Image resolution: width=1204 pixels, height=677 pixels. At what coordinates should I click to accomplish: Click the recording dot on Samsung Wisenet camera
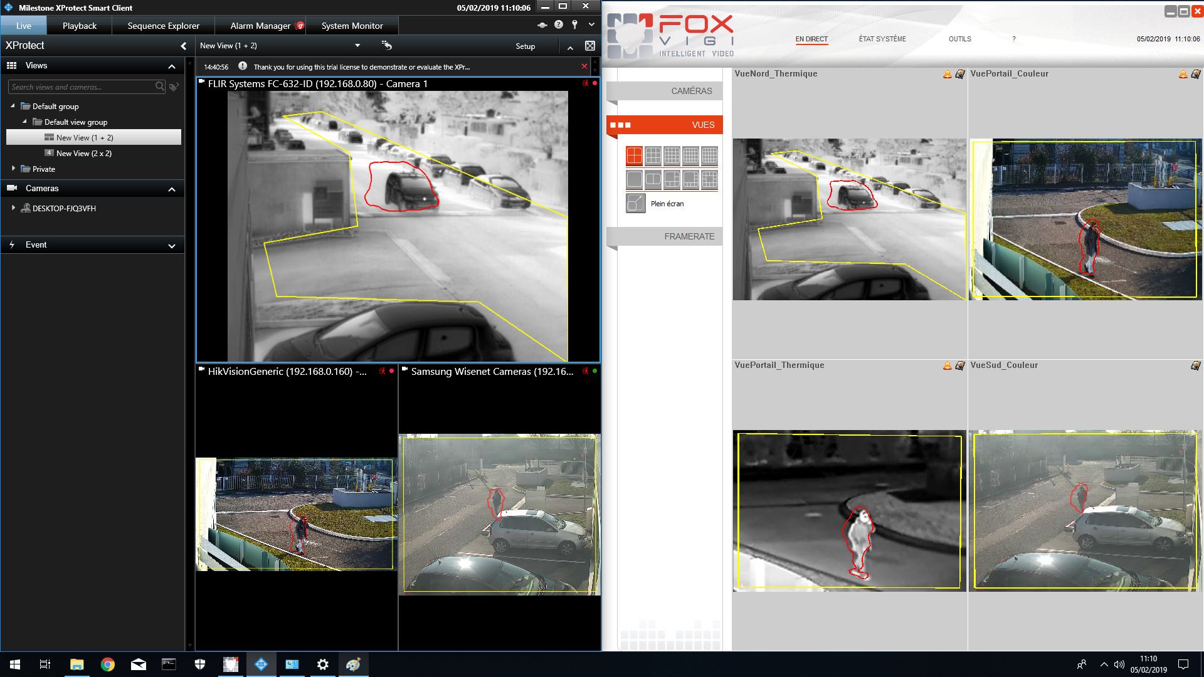tap(594, 371)
